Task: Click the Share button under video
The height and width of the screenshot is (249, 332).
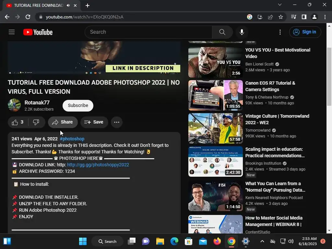Action: click(63, 122)
